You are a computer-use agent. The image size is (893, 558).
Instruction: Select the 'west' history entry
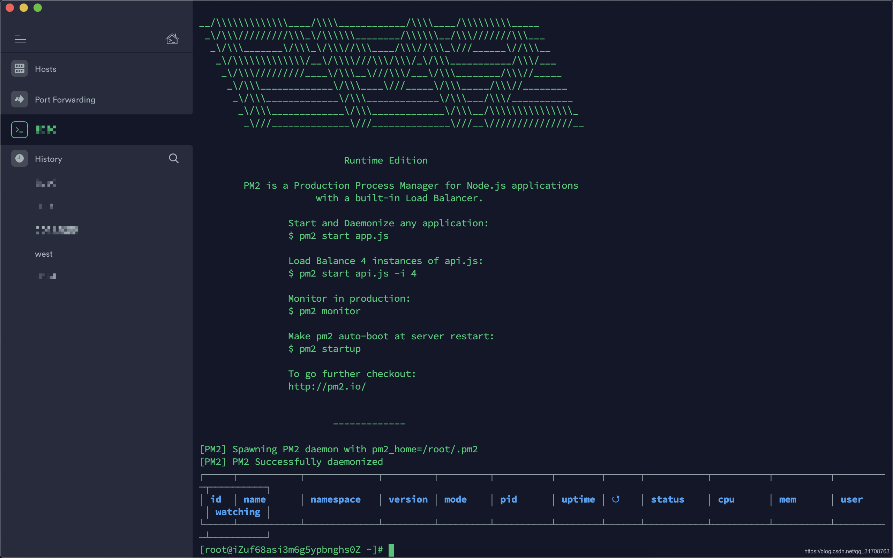tap(44, 254)
